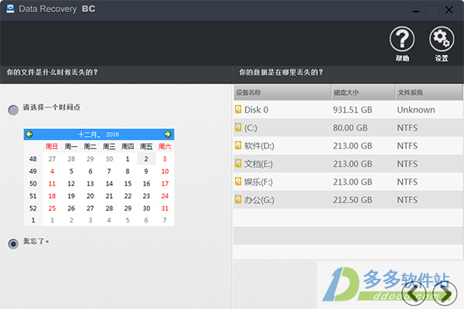Screen dimensions: 464x309
Task: Select the 娱乐(F:) partition name
Action: (x=258, y=182)
